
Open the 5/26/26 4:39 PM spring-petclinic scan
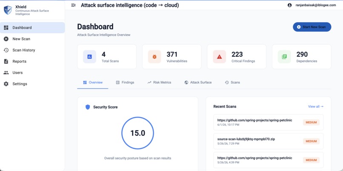[x=269, y=160]
